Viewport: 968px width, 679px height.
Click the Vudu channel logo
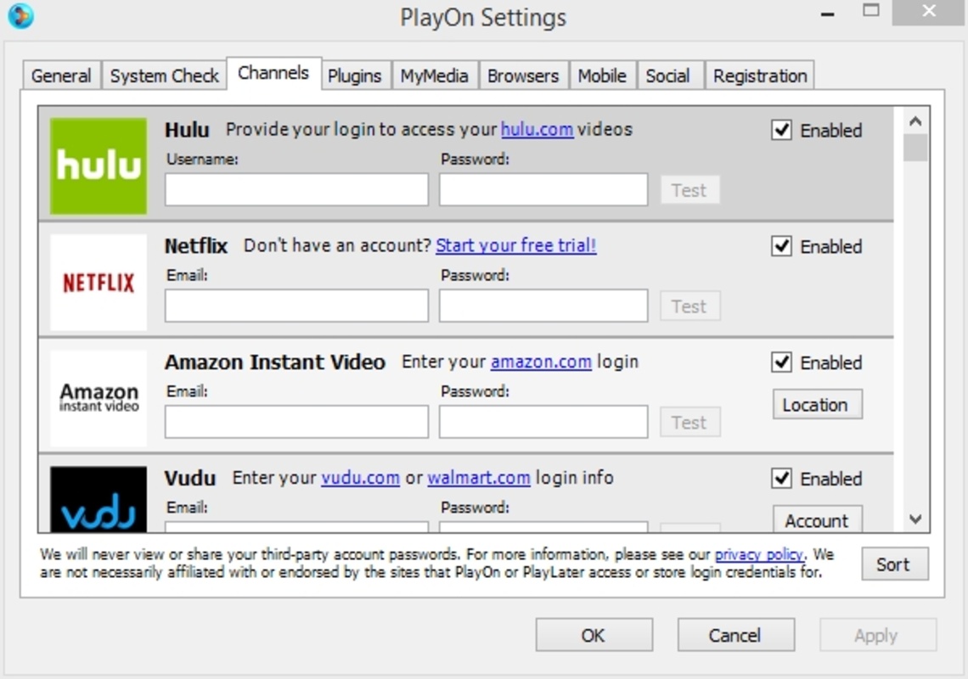pyautogui.click(x=98, y=500)
